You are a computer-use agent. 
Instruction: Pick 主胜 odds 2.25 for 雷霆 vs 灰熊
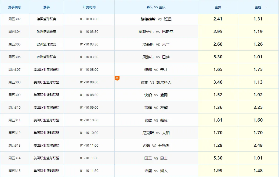click(258, 108)
